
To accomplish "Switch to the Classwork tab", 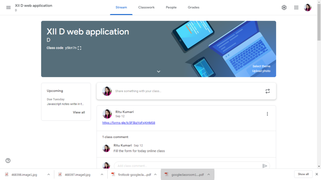I will point(146,7).
